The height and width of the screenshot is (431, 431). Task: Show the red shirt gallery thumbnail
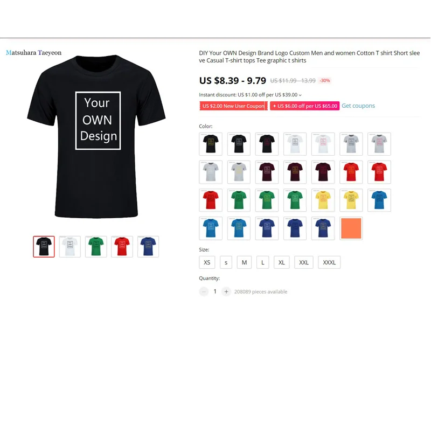point(122,247)
